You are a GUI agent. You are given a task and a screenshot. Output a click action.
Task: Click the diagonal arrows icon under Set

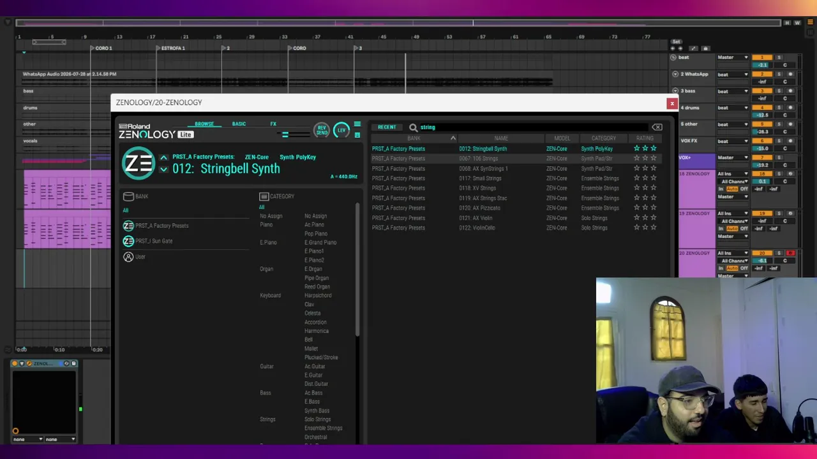(x=693, y=48)
